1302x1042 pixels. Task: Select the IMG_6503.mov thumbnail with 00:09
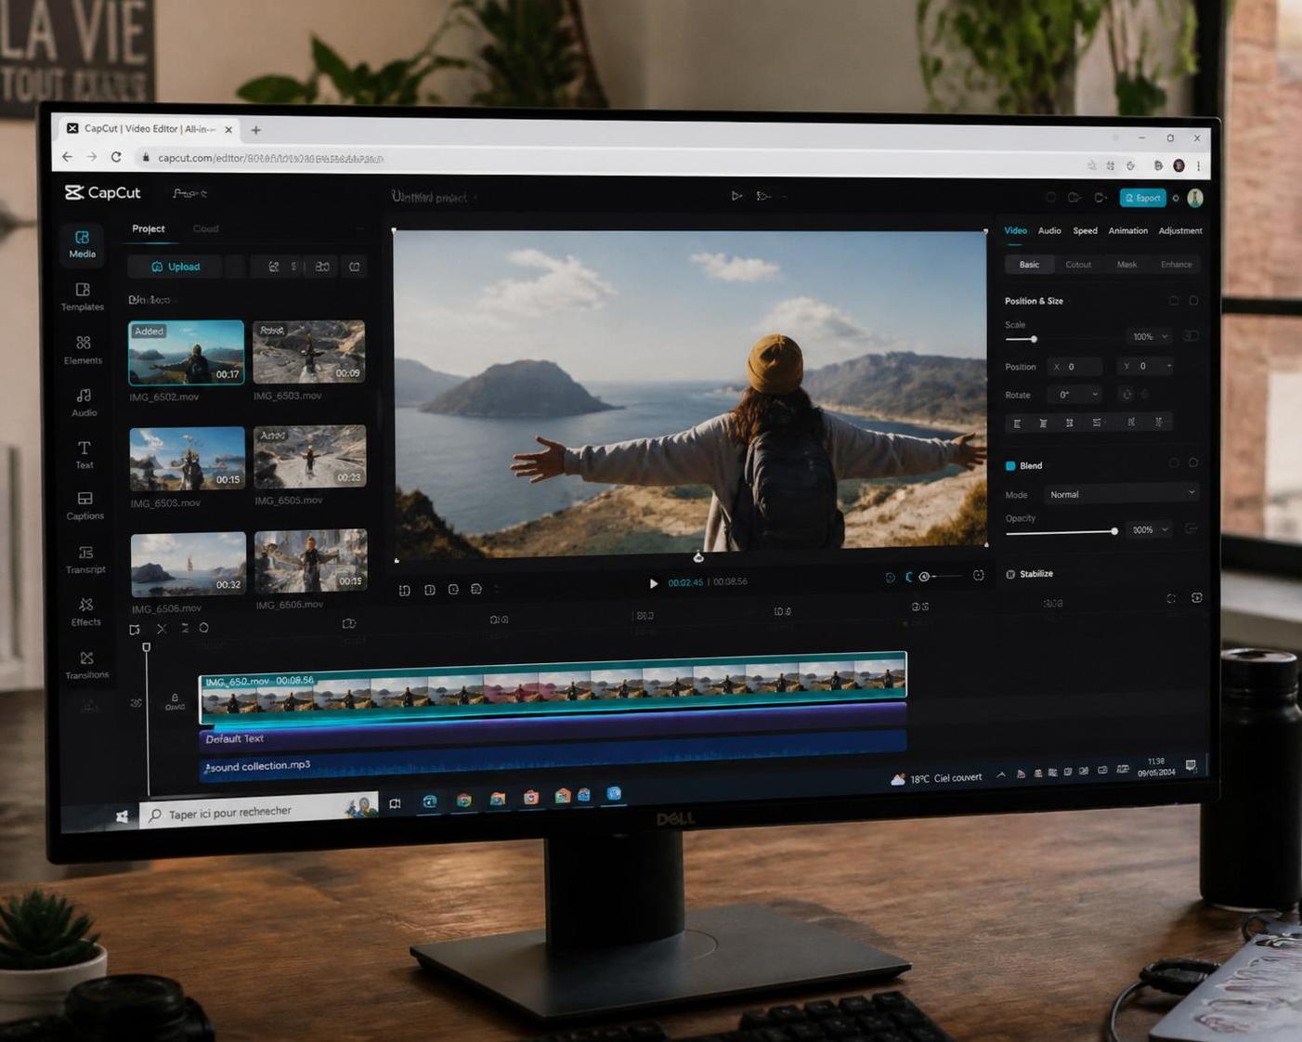[x=308, y=352]
